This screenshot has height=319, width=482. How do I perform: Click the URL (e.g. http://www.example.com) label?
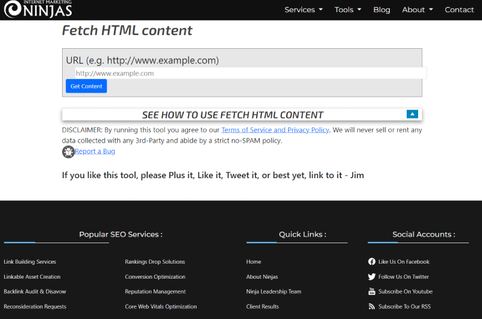(x=142, y=60)
